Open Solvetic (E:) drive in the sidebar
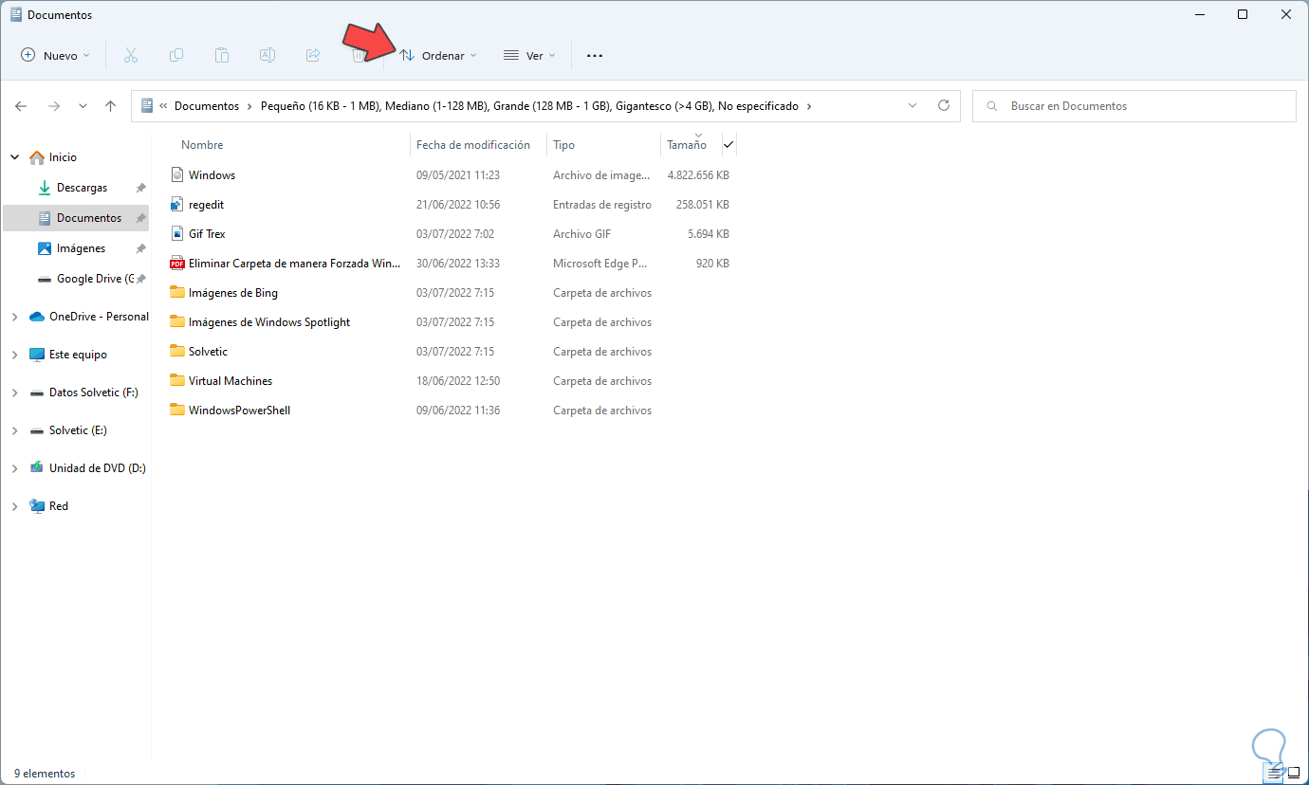 pos(78,430)
